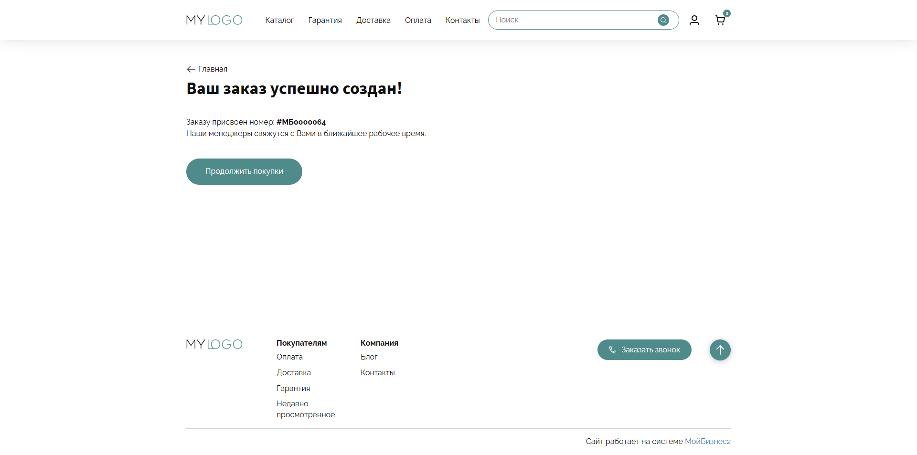Image resolution: width=917 pixels, height=455 pixels.
Task: Click the footer Доставка link
Action: pyautogui.click(x=293, y=372)
